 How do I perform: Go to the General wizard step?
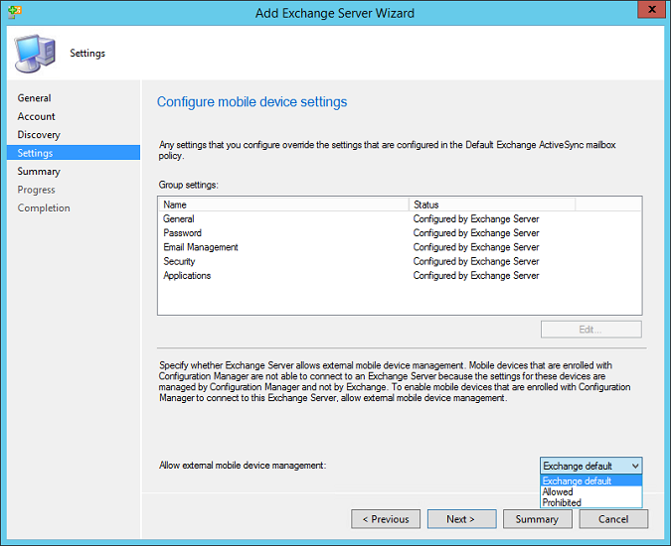pyautogui.click(x=35, y=98)
